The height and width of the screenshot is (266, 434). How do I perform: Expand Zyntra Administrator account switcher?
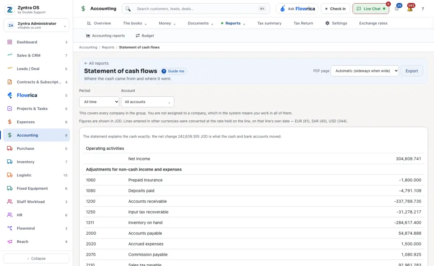37,25
